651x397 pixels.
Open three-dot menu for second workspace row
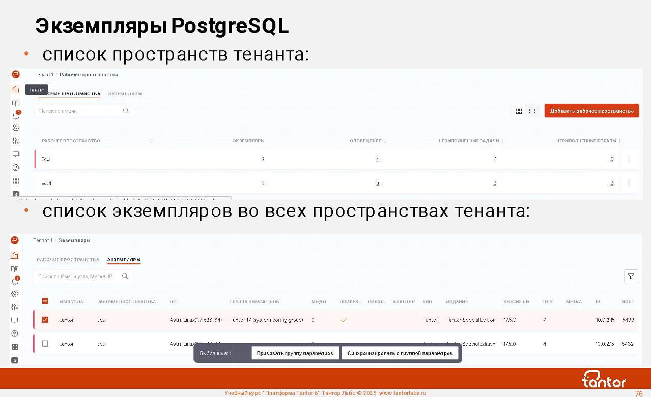(x=630, y=183)
